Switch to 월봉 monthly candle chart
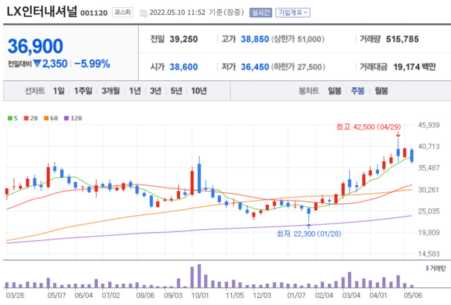 (x=382, y=91)
